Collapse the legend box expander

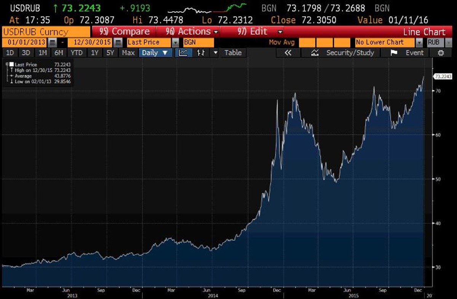(x=7, y=65)
